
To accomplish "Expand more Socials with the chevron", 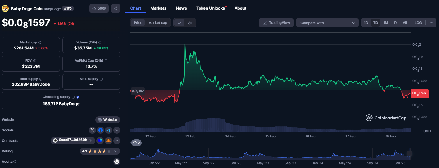I will point(117,130).
